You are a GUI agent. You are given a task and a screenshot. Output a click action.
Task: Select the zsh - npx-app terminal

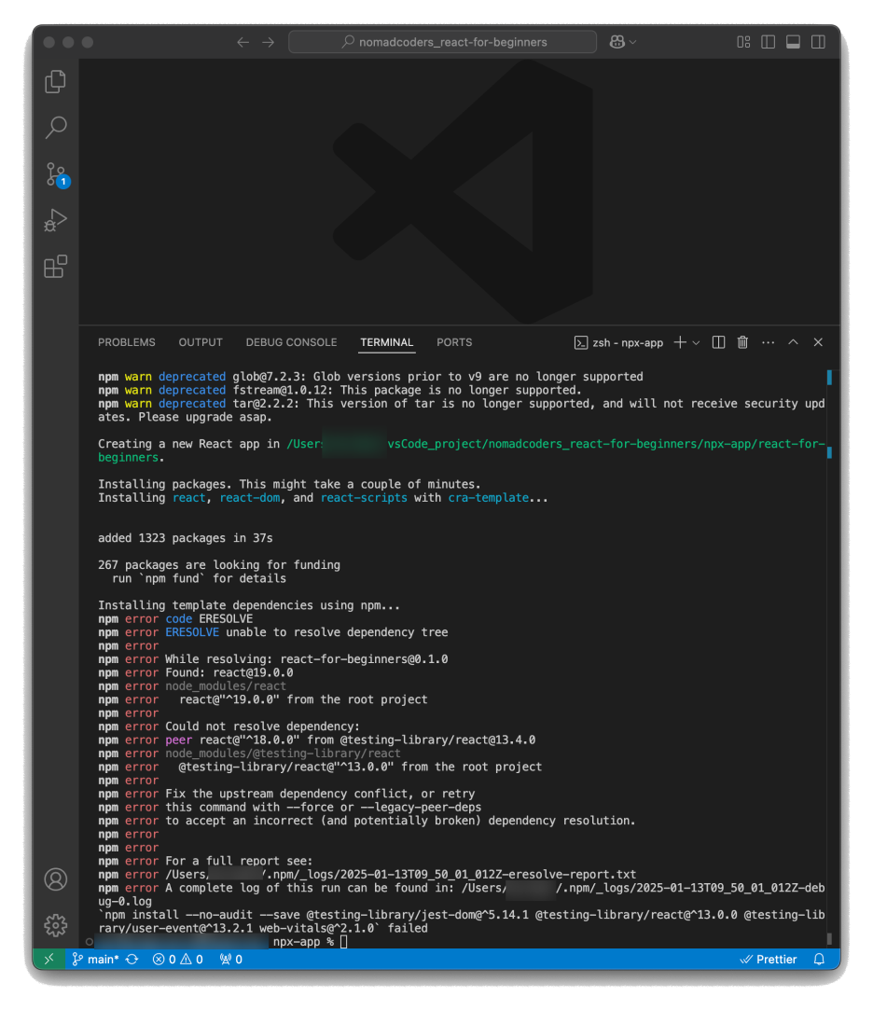coord(618,342)
